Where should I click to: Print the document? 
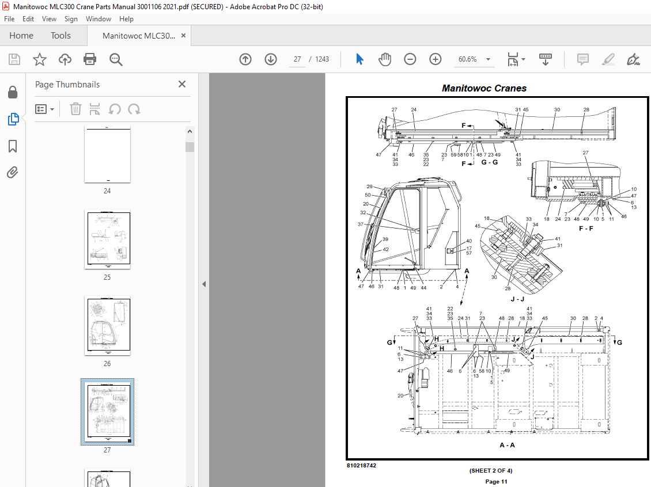pyautogui.click(x=90, y=59)
